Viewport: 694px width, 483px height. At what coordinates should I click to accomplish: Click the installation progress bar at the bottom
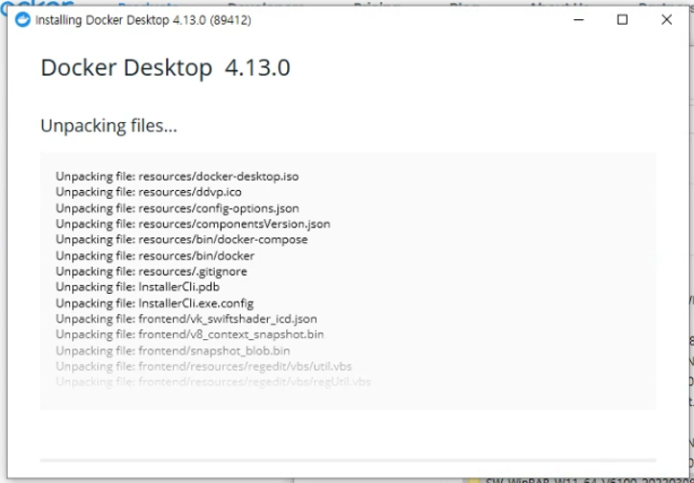pyautogui.click(x=347, y=460)
